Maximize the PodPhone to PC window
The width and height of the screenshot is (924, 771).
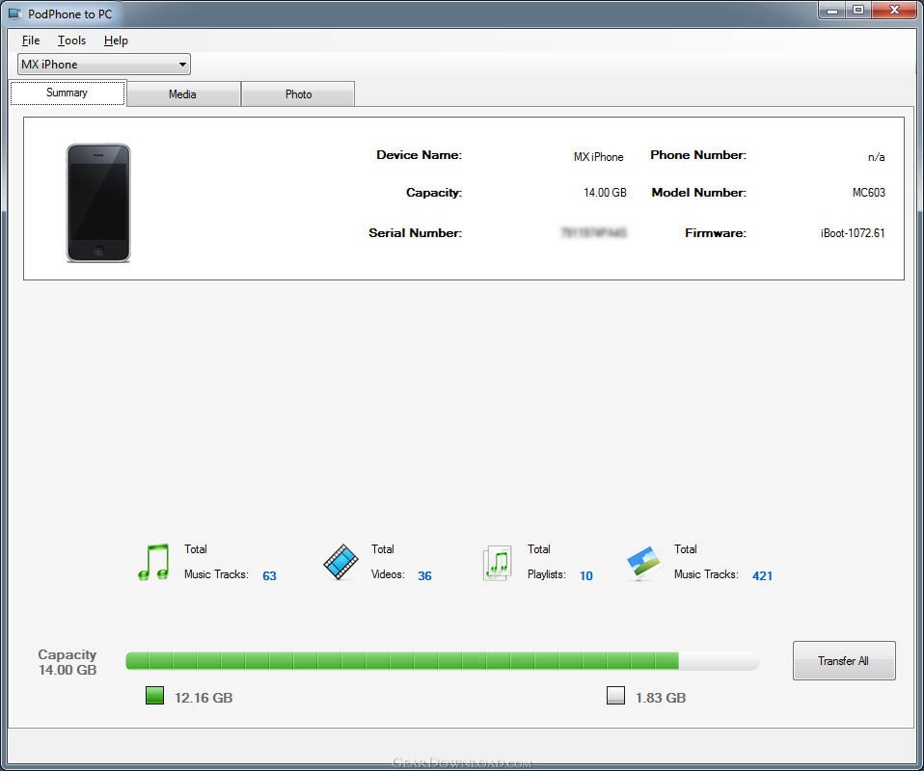pyautogui.click(x=858, y=10)
